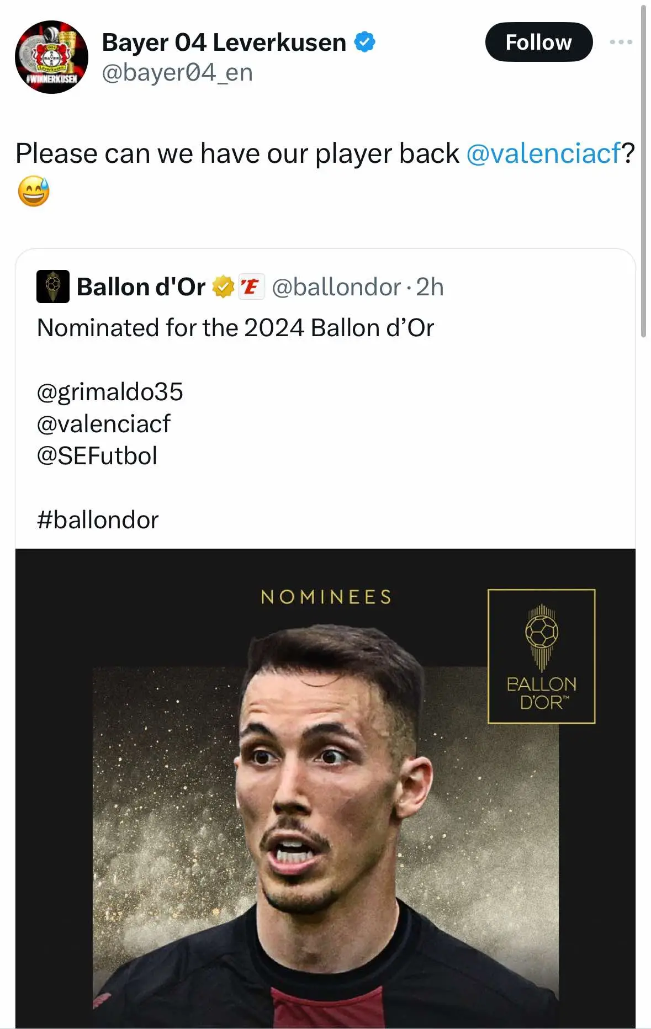Open the Ballon d'Or account name
651x1029 pixels.
[x=141, y=287]
